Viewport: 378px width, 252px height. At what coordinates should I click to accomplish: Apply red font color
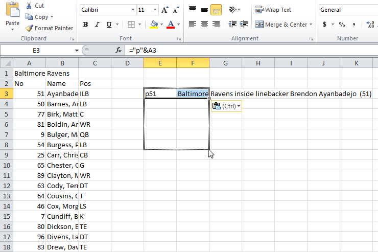[171, 25]
